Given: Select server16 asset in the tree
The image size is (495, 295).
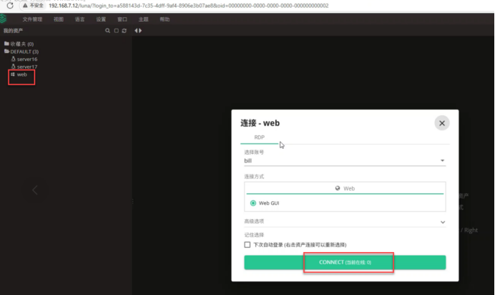Looking at the screenshot, I should pos(26,59).
